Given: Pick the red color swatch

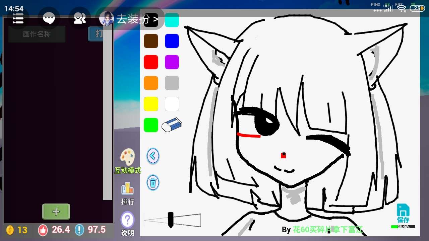Looking at the screenshot, I should pos(151,62).
